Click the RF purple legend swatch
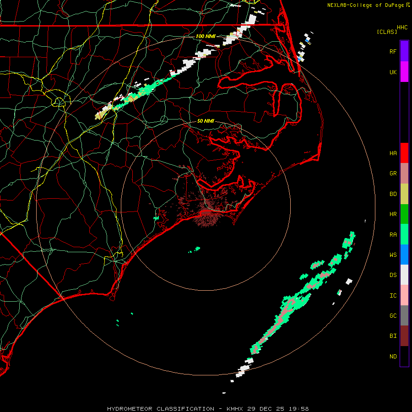This screenshot has height=412, width=412. pos(404,51)
